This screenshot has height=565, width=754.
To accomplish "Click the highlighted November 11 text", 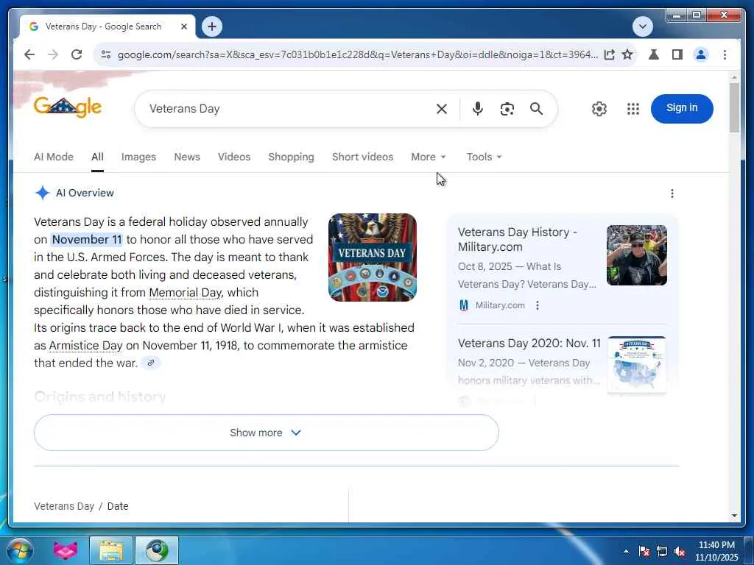I will [x=87, y=240].
